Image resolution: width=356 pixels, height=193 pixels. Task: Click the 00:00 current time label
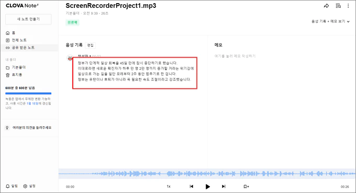[x=70, y=187]
